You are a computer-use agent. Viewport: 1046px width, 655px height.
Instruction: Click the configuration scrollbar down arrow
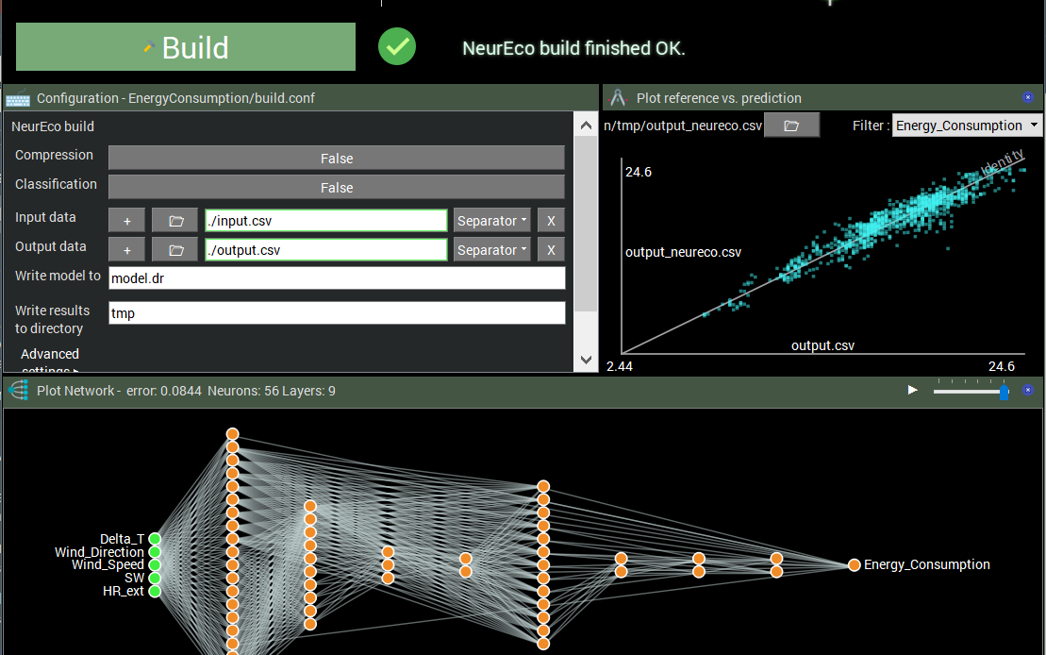(586, 360)
